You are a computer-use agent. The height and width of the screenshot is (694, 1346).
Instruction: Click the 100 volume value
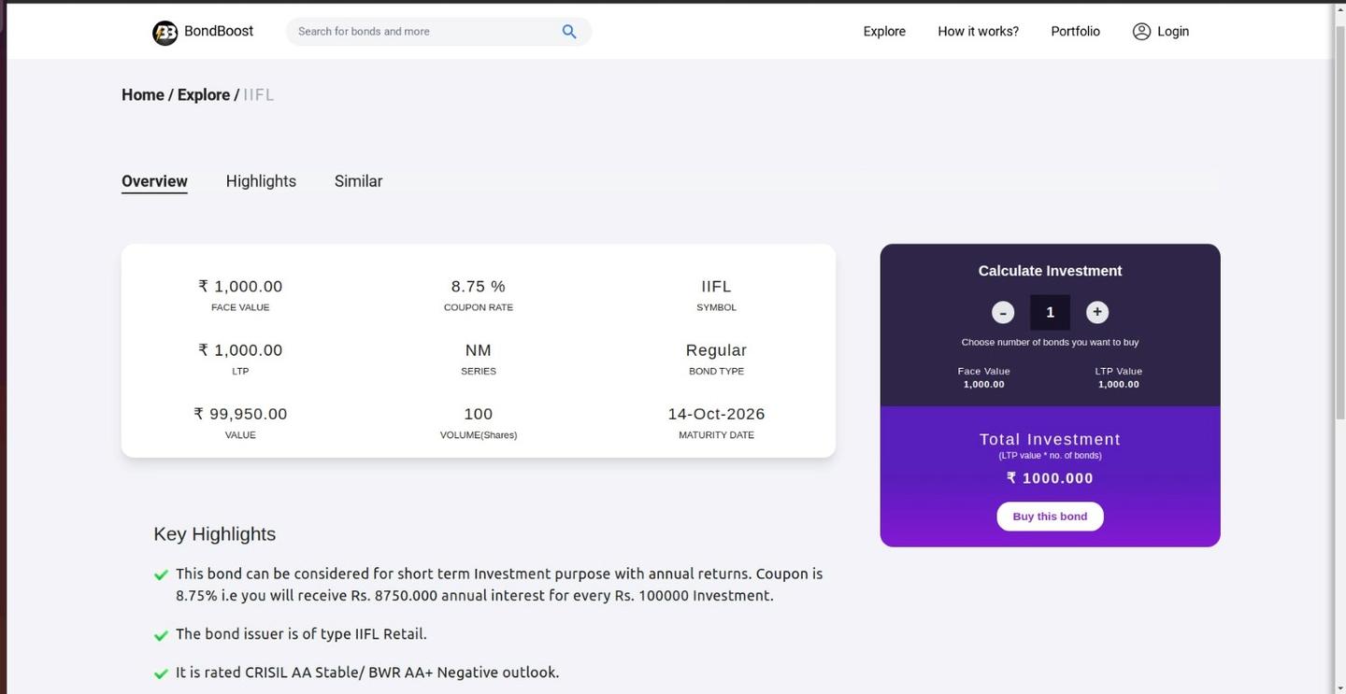click(x=478, y=414)
